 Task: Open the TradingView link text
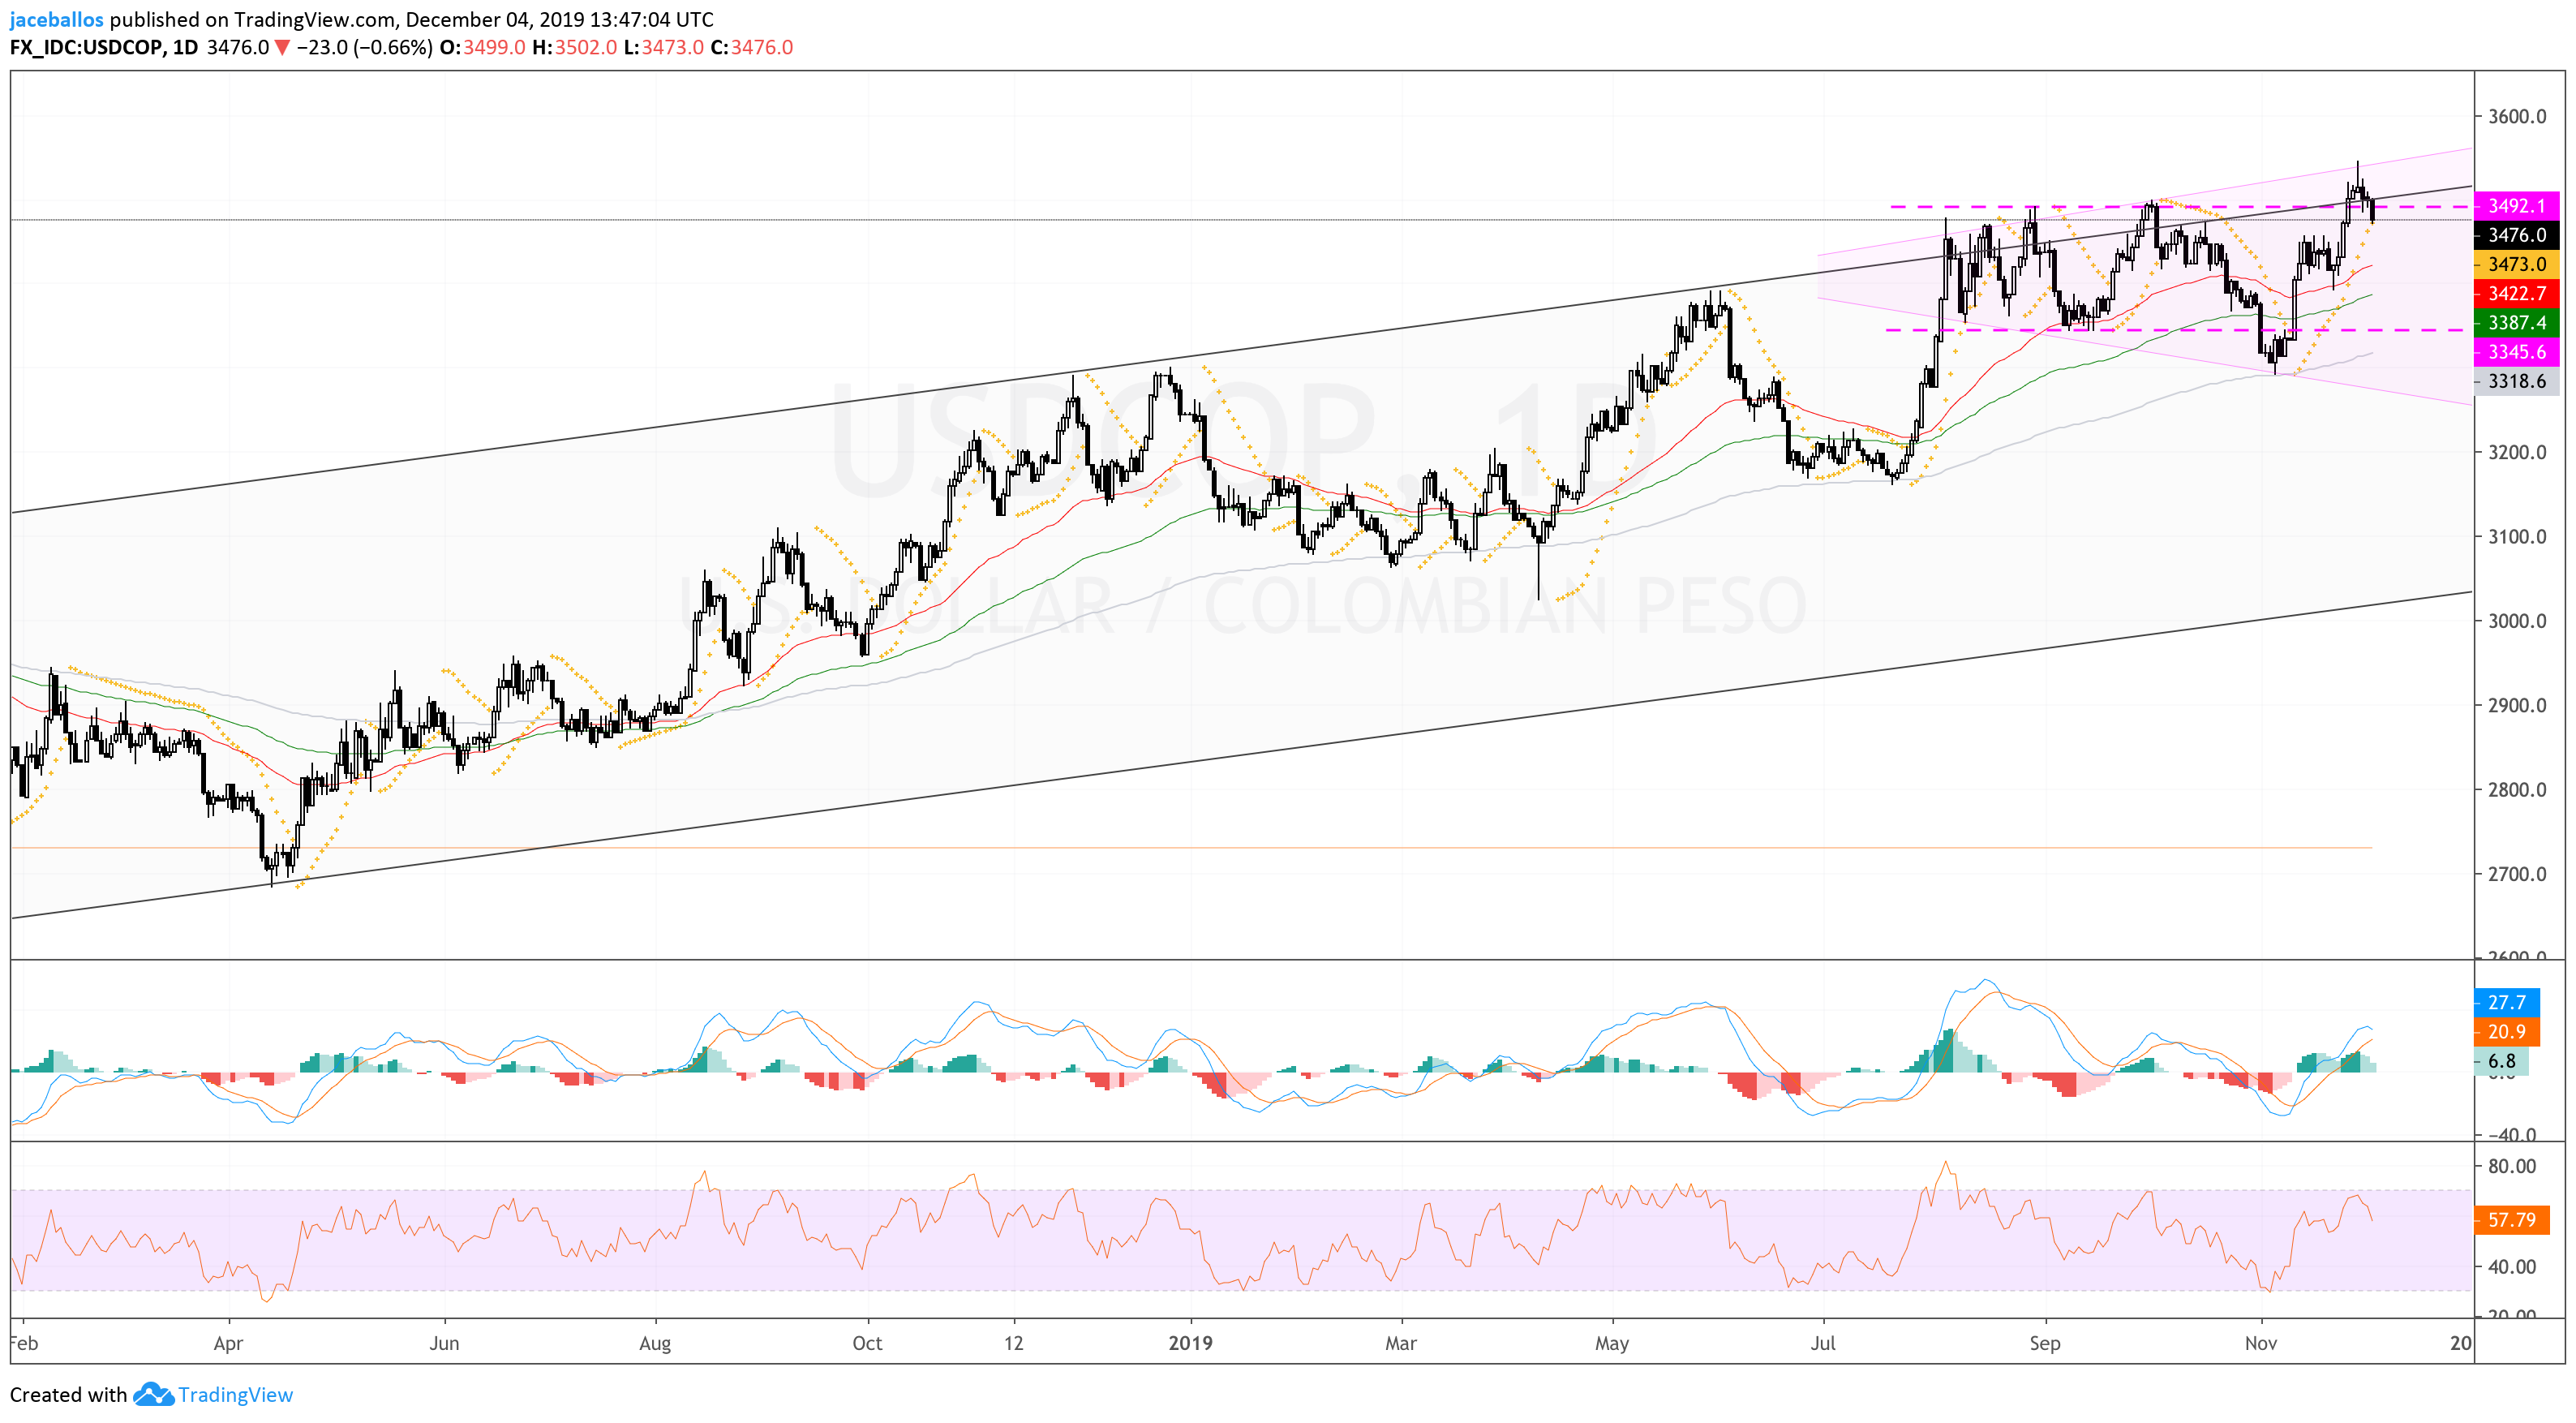tap(235, 1395)
